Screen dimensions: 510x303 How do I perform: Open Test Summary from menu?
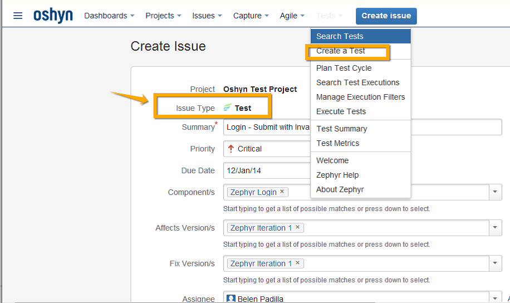tap(361, 129)
